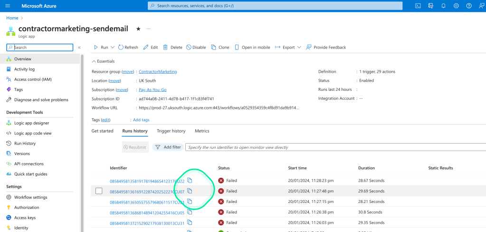
Task: Click Export in the toolbar
Action: (x=285, y=48)
